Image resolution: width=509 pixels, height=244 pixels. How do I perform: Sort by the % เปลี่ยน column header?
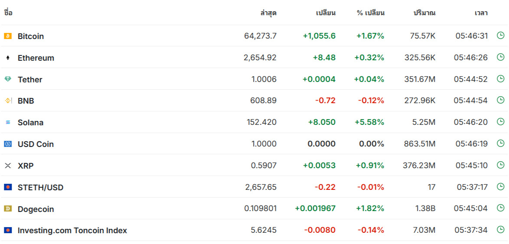[370, 13]
